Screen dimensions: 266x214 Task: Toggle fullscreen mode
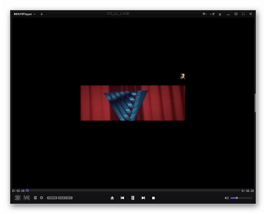coord(243,14)
